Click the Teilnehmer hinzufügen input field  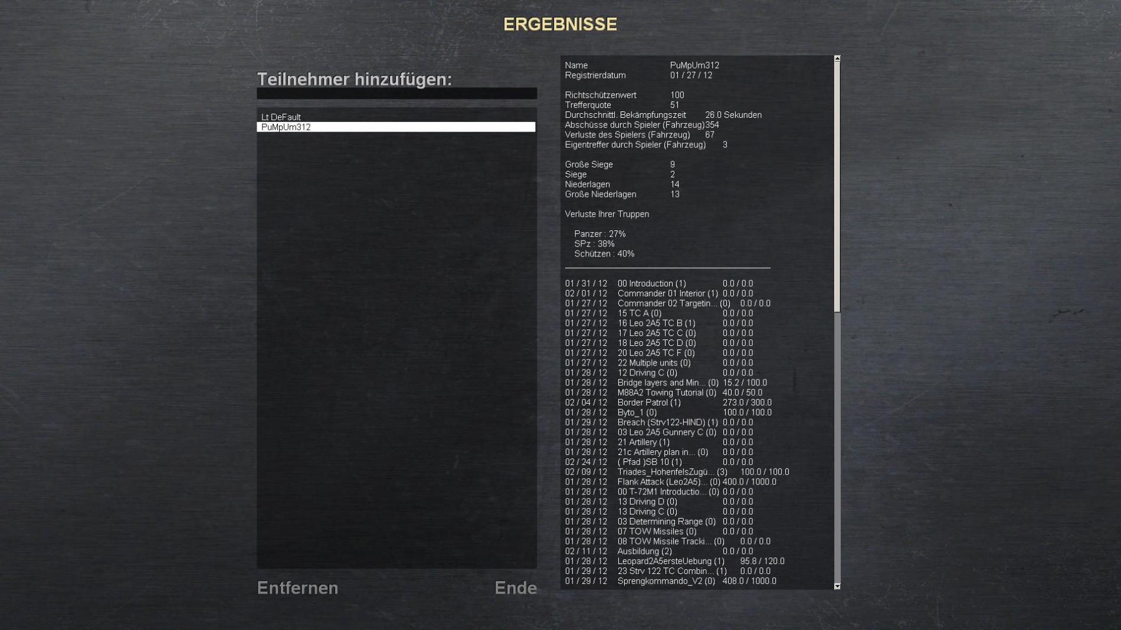(x=396, y=94)
